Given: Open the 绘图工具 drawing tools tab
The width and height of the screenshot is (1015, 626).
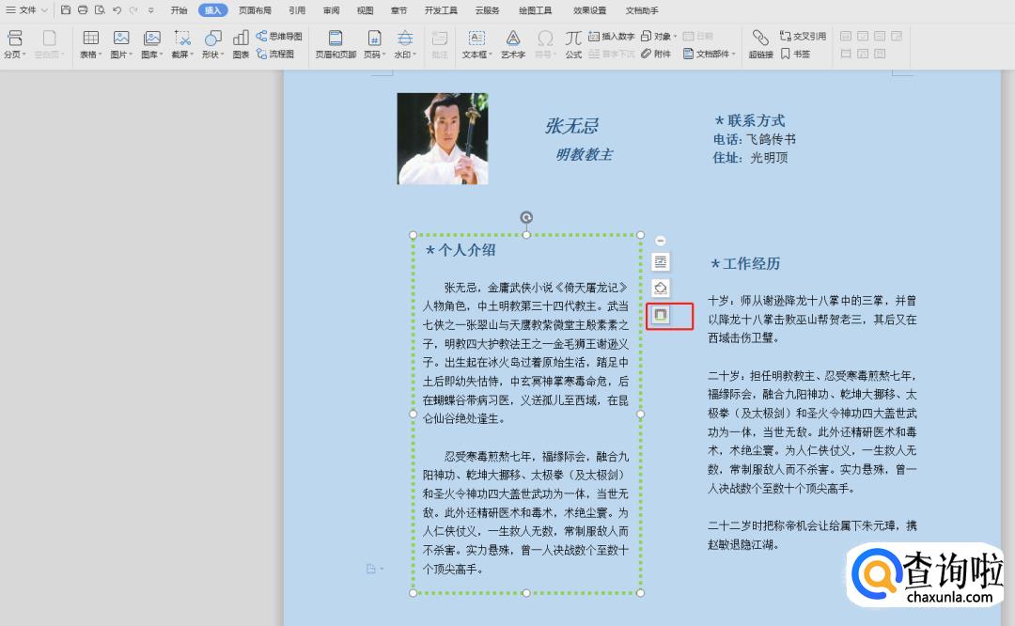Looking at the screenshot, I should point(535,10).
